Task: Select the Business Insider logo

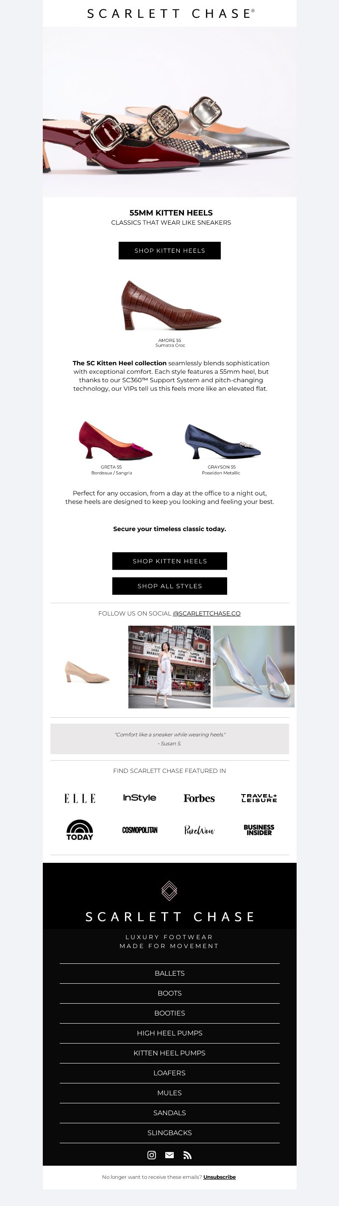Action: [x=259, y=830]
